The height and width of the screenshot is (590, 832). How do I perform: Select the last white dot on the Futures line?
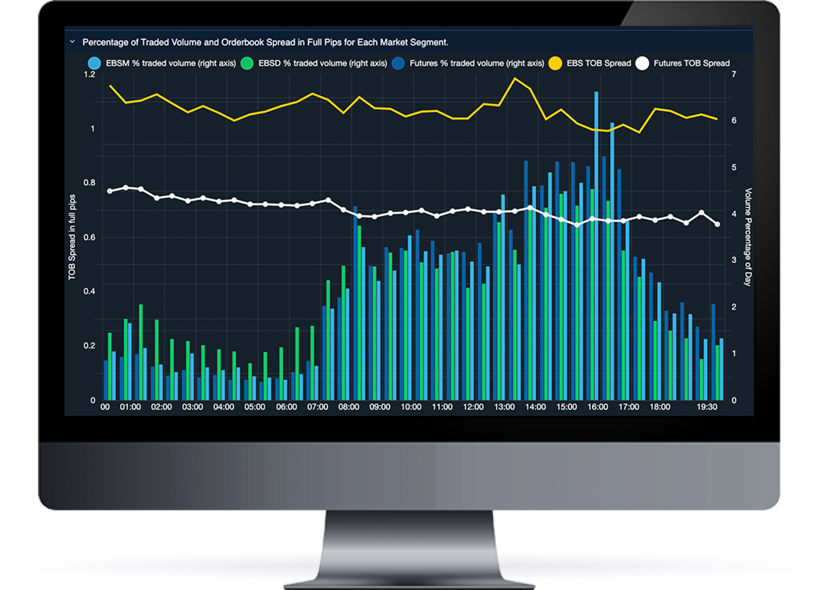[x=717, y=225]
